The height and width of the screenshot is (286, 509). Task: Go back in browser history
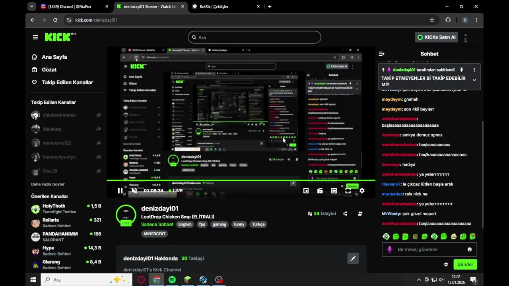pos(33,20)
